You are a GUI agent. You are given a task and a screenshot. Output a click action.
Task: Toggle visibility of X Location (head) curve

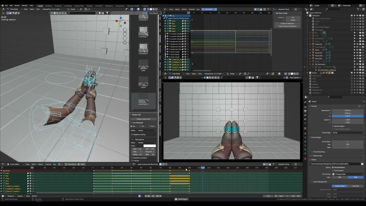point(168,34)
